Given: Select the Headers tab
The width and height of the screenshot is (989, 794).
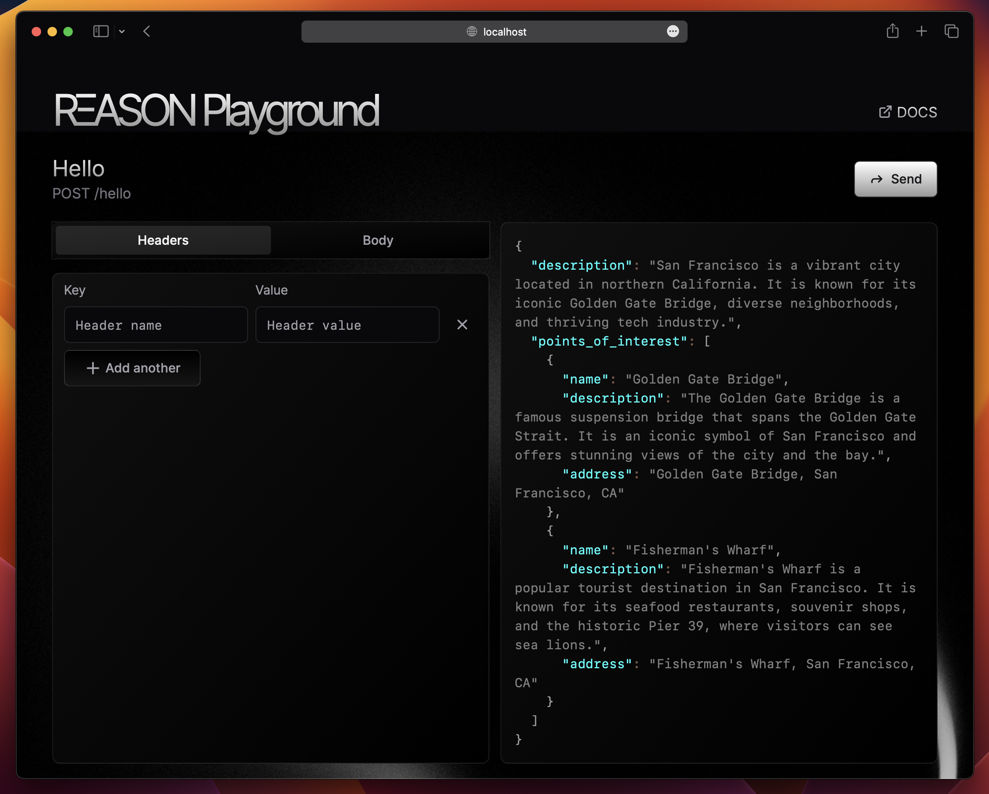Looking at the screenshot, I should pos(163,240).
